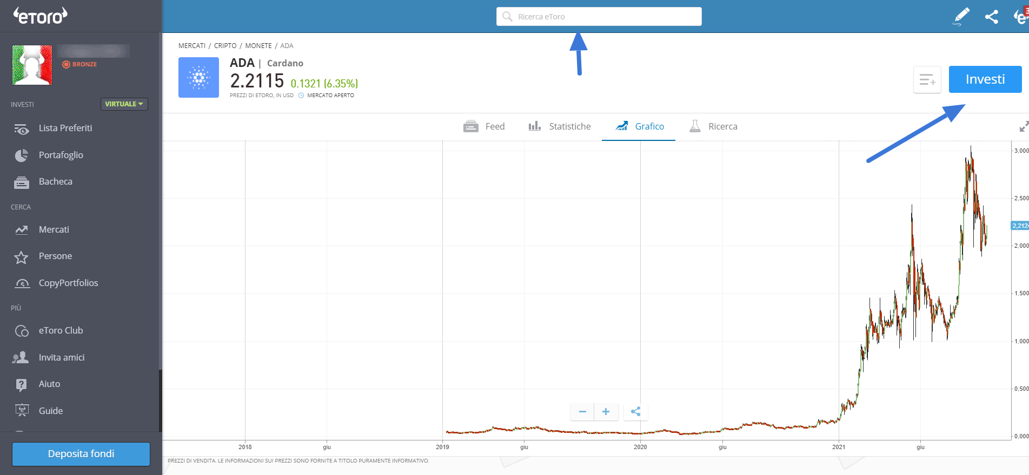Click the Portafoglio pie chart icon
This screenshot has width=1029, height=475.
[22, 155]
